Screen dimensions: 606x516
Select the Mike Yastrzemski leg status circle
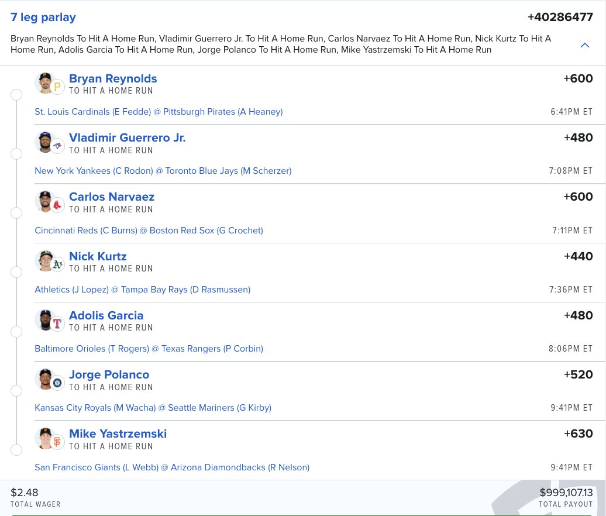[x=16, y=450]
